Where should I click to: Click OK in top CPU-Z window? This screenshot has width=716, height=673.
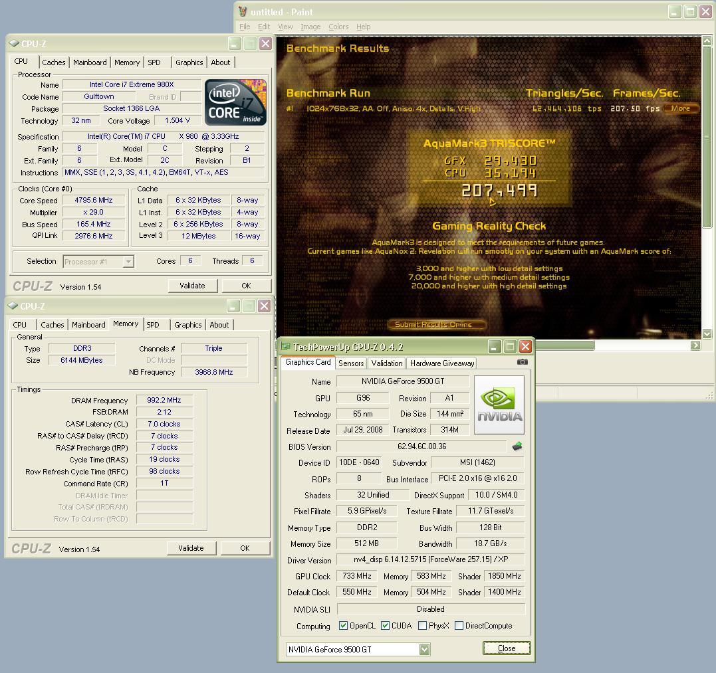point(246,286)
